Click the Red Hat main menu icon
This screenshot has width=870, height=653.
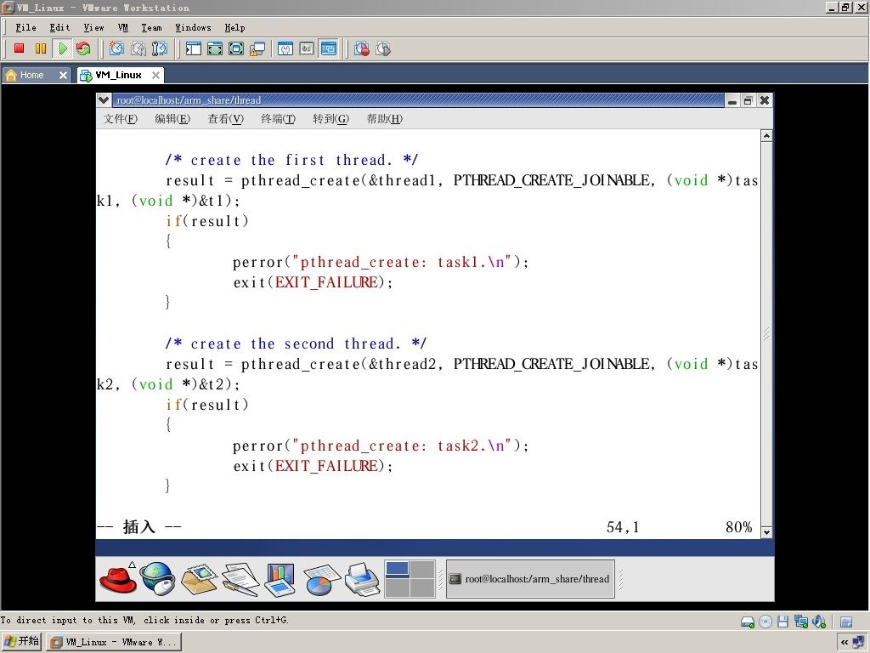(117, 578)
